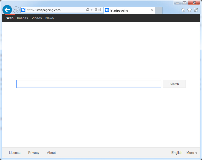This screenshot has width=202, height=160.
Task: Open the Privacy footer link
Action: 34,153
